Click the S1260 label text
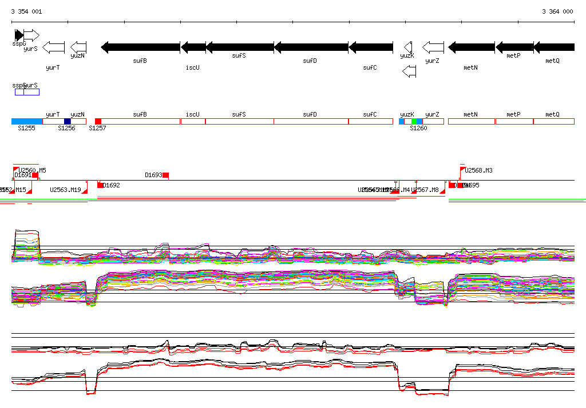This screenshot has width=586, height=408. click(x=418, y=128)
